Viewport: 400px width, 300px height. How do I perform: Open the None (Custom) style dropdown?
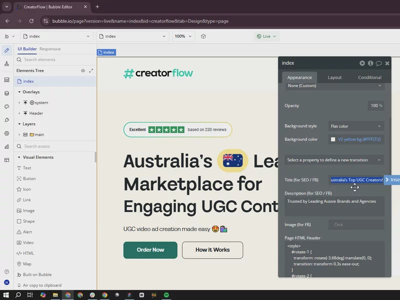pos(334,85)
